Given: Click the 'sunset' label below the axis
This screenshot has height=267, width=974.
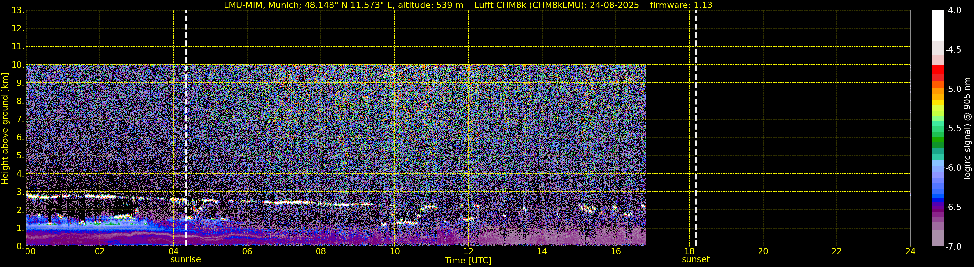Looking at the screenshot, I should (x=696, y=259).
